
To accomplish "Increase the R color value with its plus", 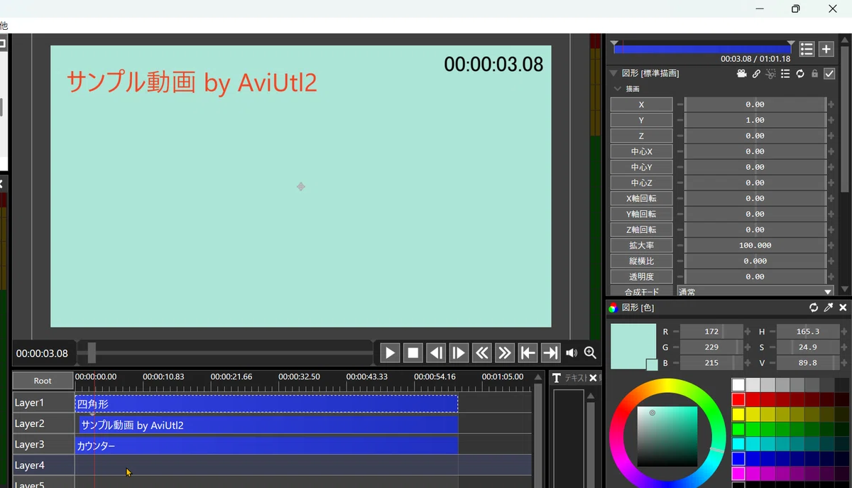I will (747, 332).
